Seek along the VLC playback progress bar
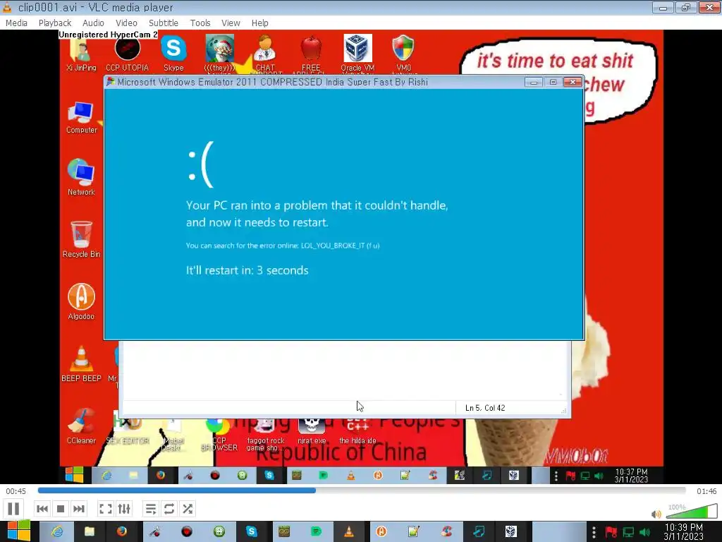Screen dimensions: 722x542 [x=362, y=491]
